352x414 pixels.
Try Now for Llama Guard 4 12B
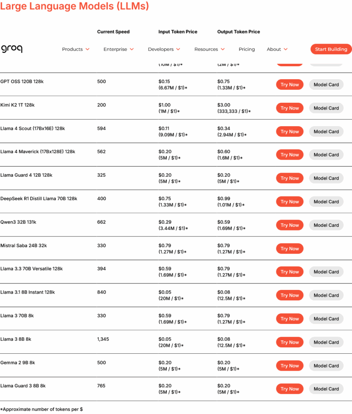tap(290, 178)
